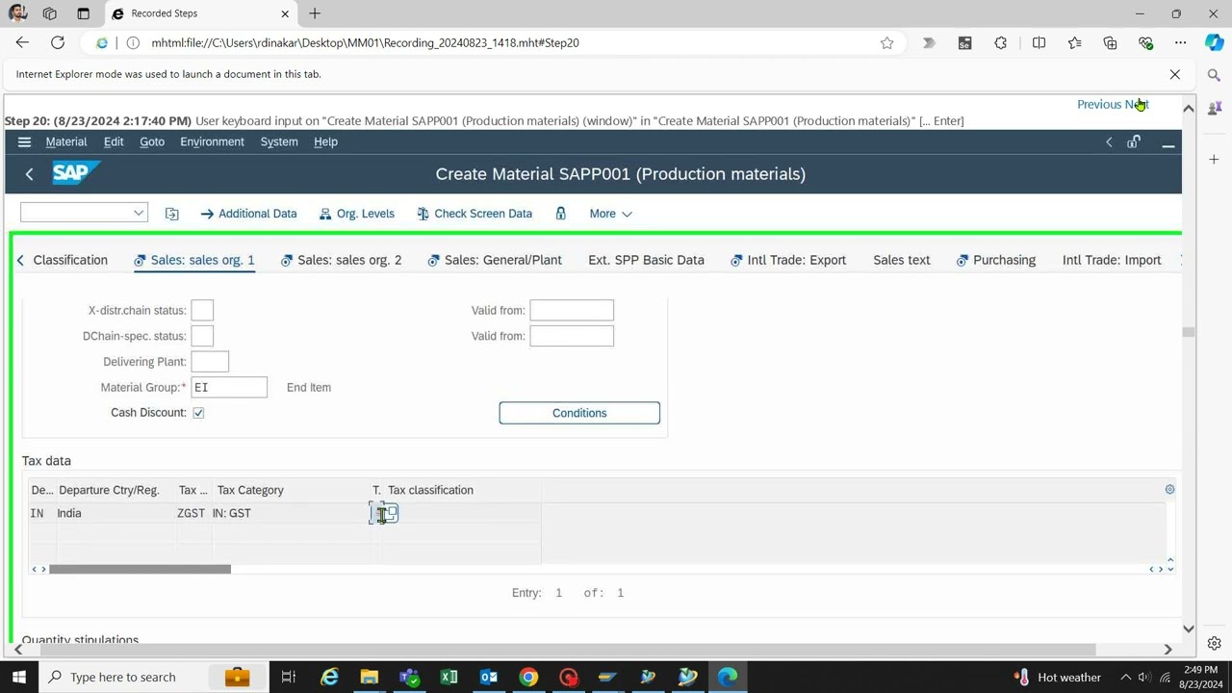The image size is (1232, 693).
Task: Switch to Purchasing tab
Action: click(x=996, y=260)
